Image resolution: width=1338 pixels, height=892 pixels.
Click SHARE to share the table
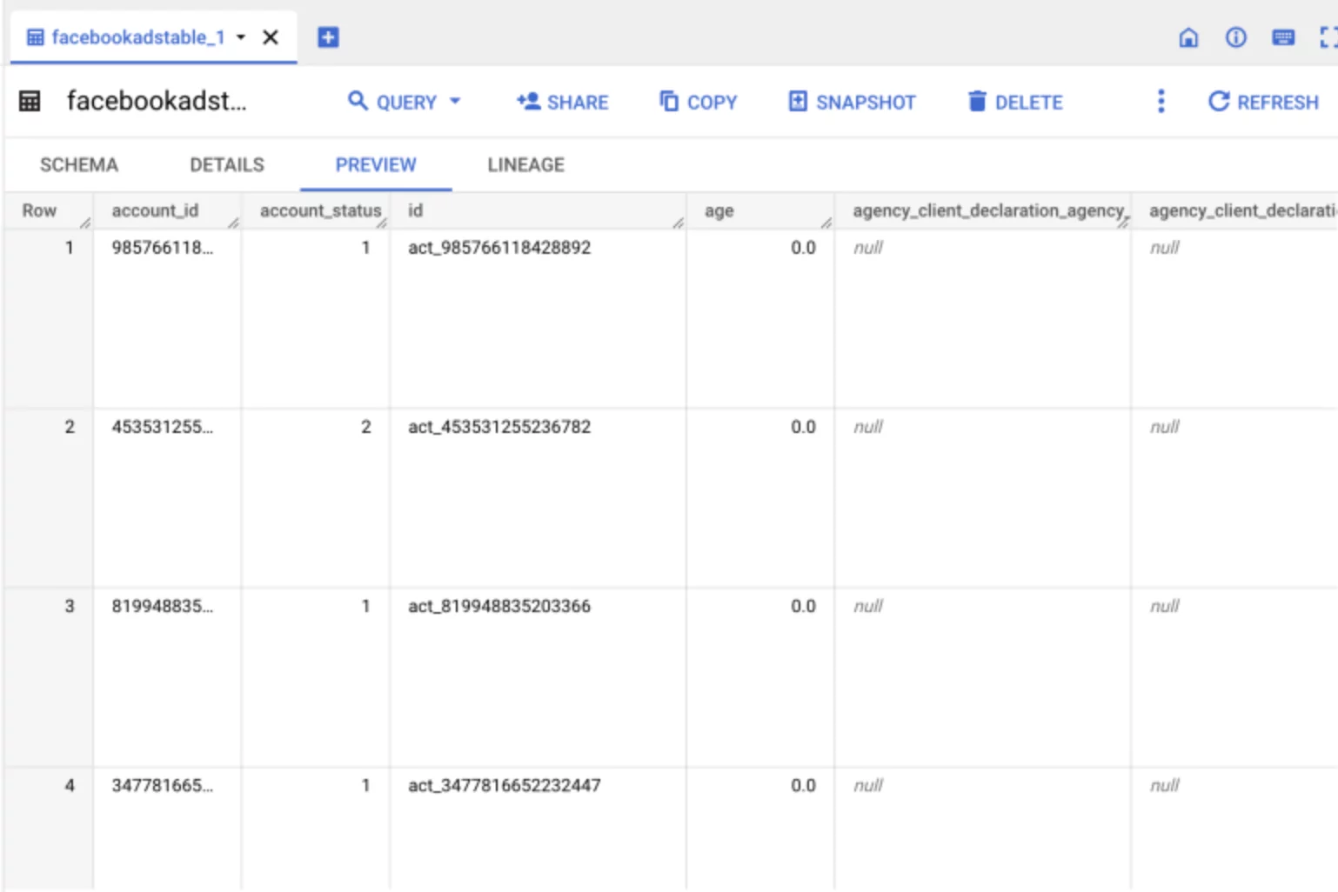562,102
